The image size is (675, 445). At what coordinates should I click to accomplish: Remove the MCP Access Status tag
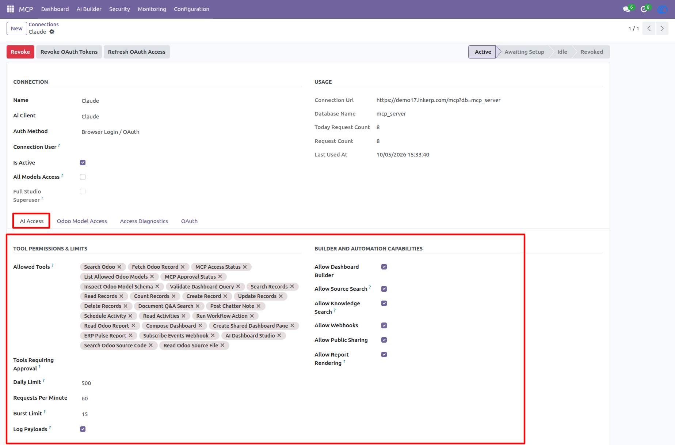245,267
